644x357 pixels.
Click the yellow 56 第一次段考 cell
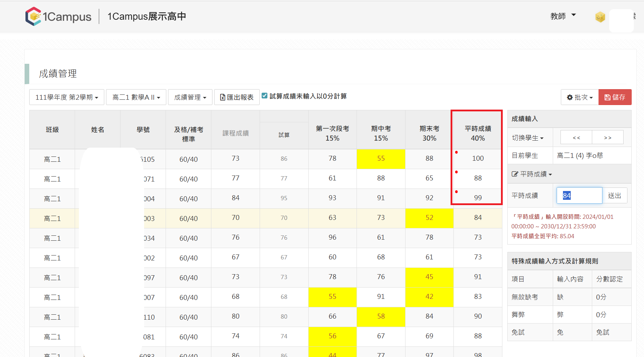(332, 336)
